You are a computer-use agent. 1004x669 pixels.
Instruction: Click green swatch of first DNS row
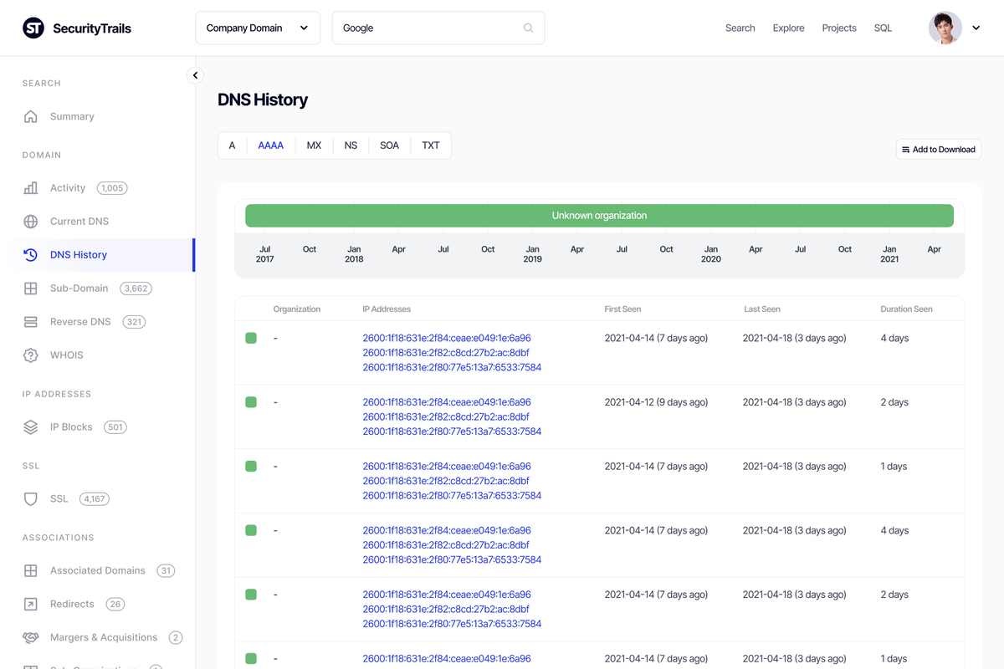[251, 339]
